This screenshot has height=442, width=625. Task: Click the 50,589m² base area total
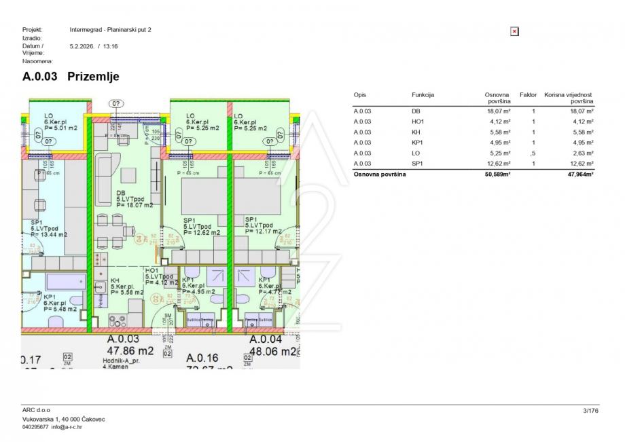pyautogui.click(x=497, y=174)
